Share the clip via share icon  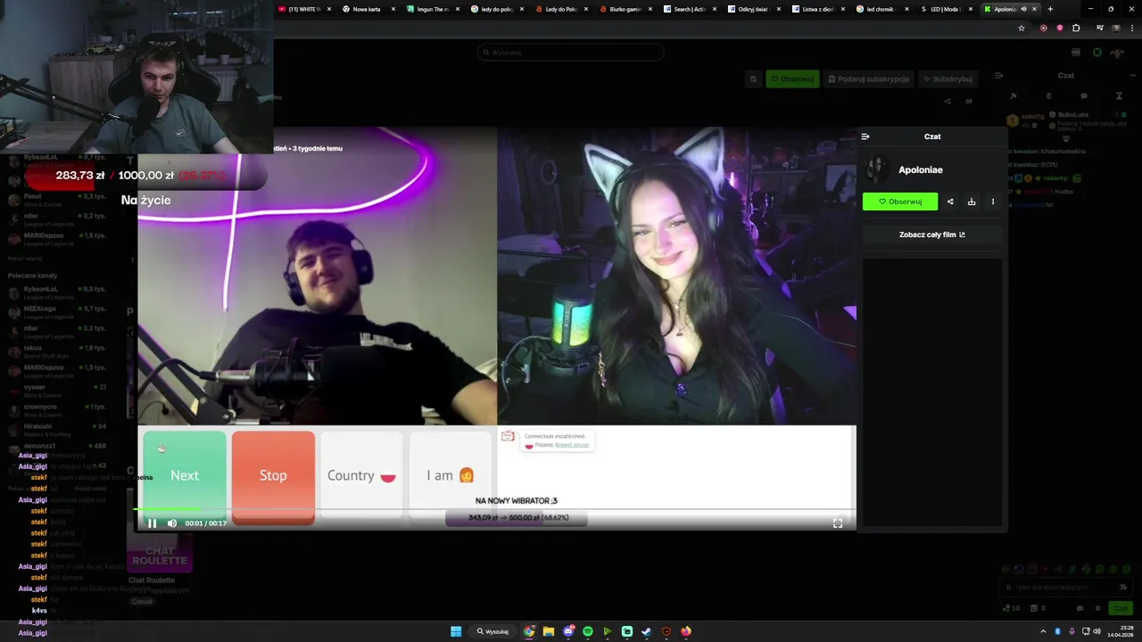point(950,202)
